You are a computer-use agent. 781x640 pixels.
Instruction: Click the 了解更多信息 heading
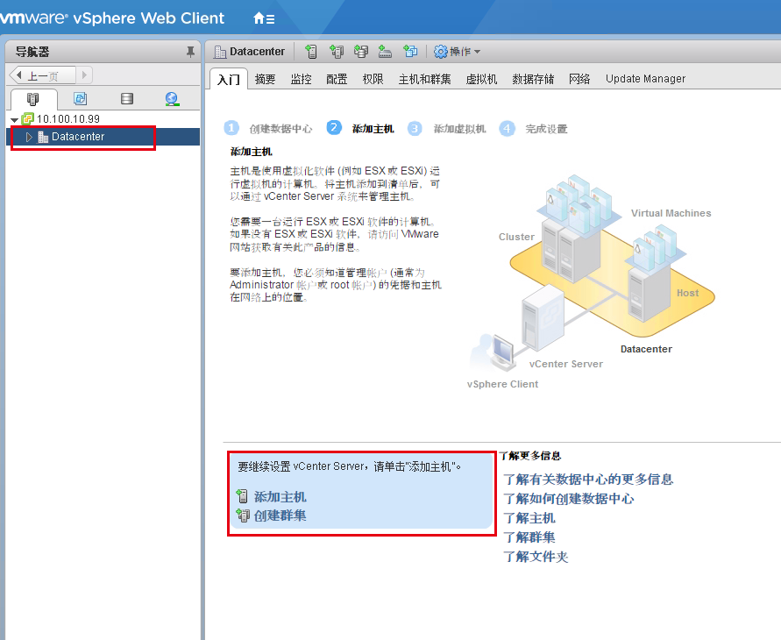(530, 456)
